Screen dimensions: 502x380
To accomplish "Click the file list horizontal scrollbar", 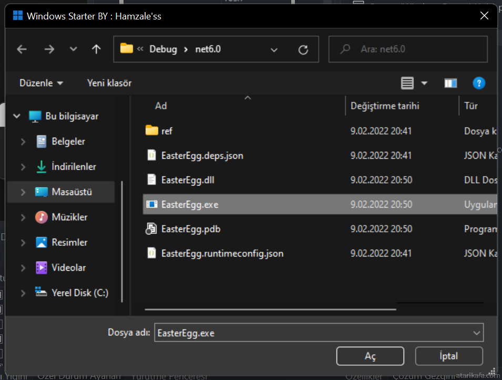I will [271, 310].
